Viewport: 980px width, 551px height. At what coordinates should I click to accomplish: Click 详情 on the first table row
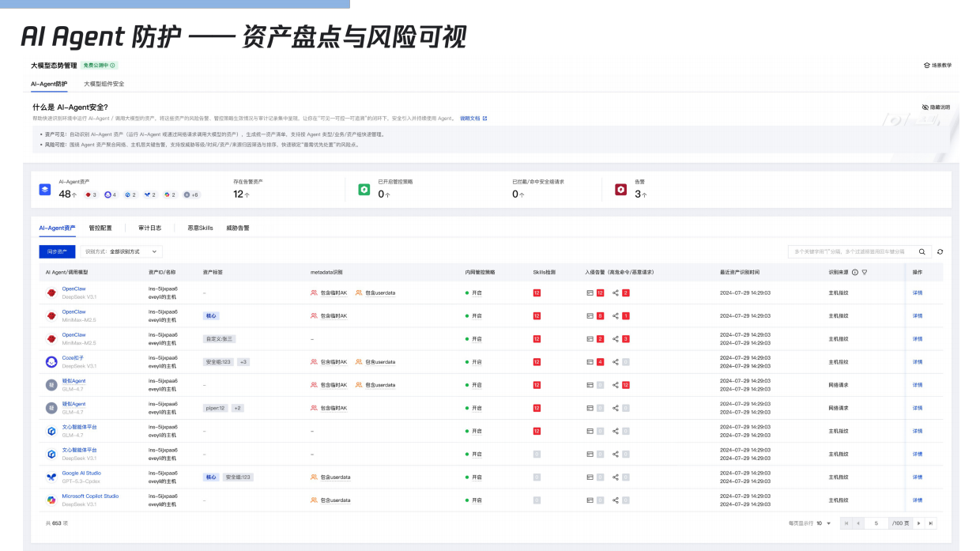click(918, 292)
